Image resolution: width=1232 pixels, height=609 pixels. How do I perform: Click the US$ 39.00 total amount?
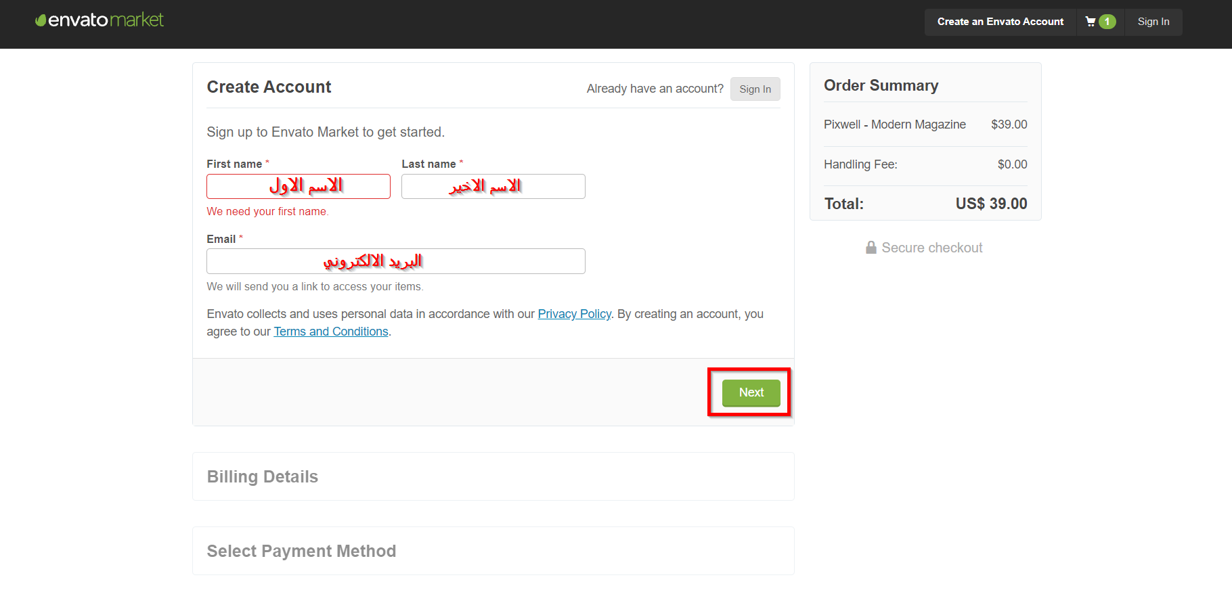(x=991, y=204)
